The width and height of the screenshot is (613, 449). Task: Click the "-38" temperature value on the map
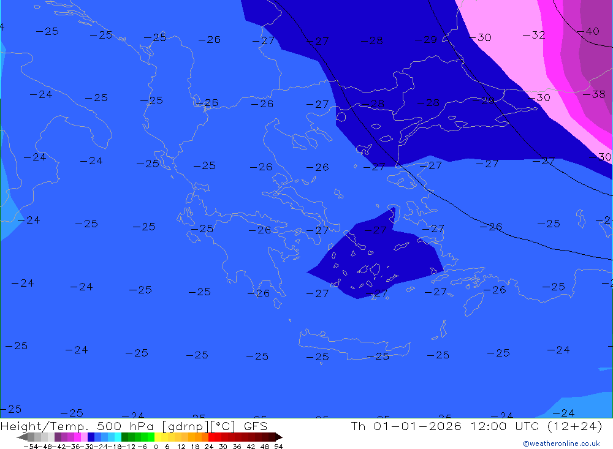click(x=594, y=94)
